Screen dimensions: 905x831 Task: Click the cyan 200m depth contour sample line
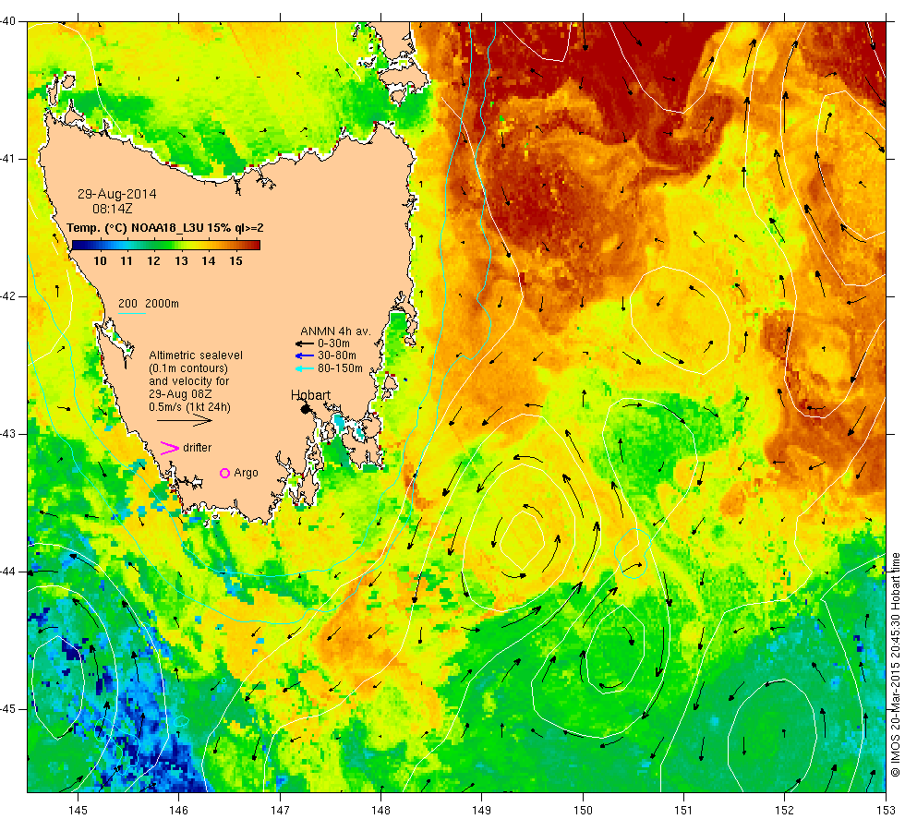tap(131, 313)
